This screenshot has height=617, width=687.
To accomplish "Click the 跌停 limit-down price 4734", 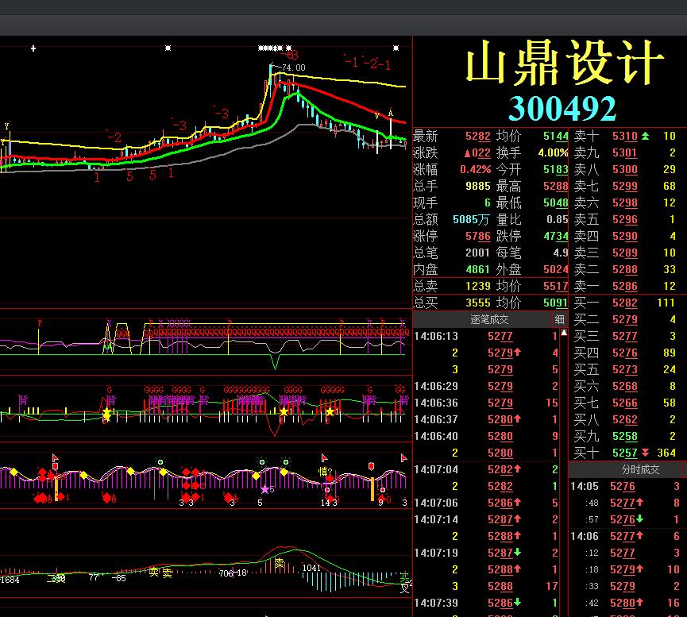I will [x=556, y=236].
